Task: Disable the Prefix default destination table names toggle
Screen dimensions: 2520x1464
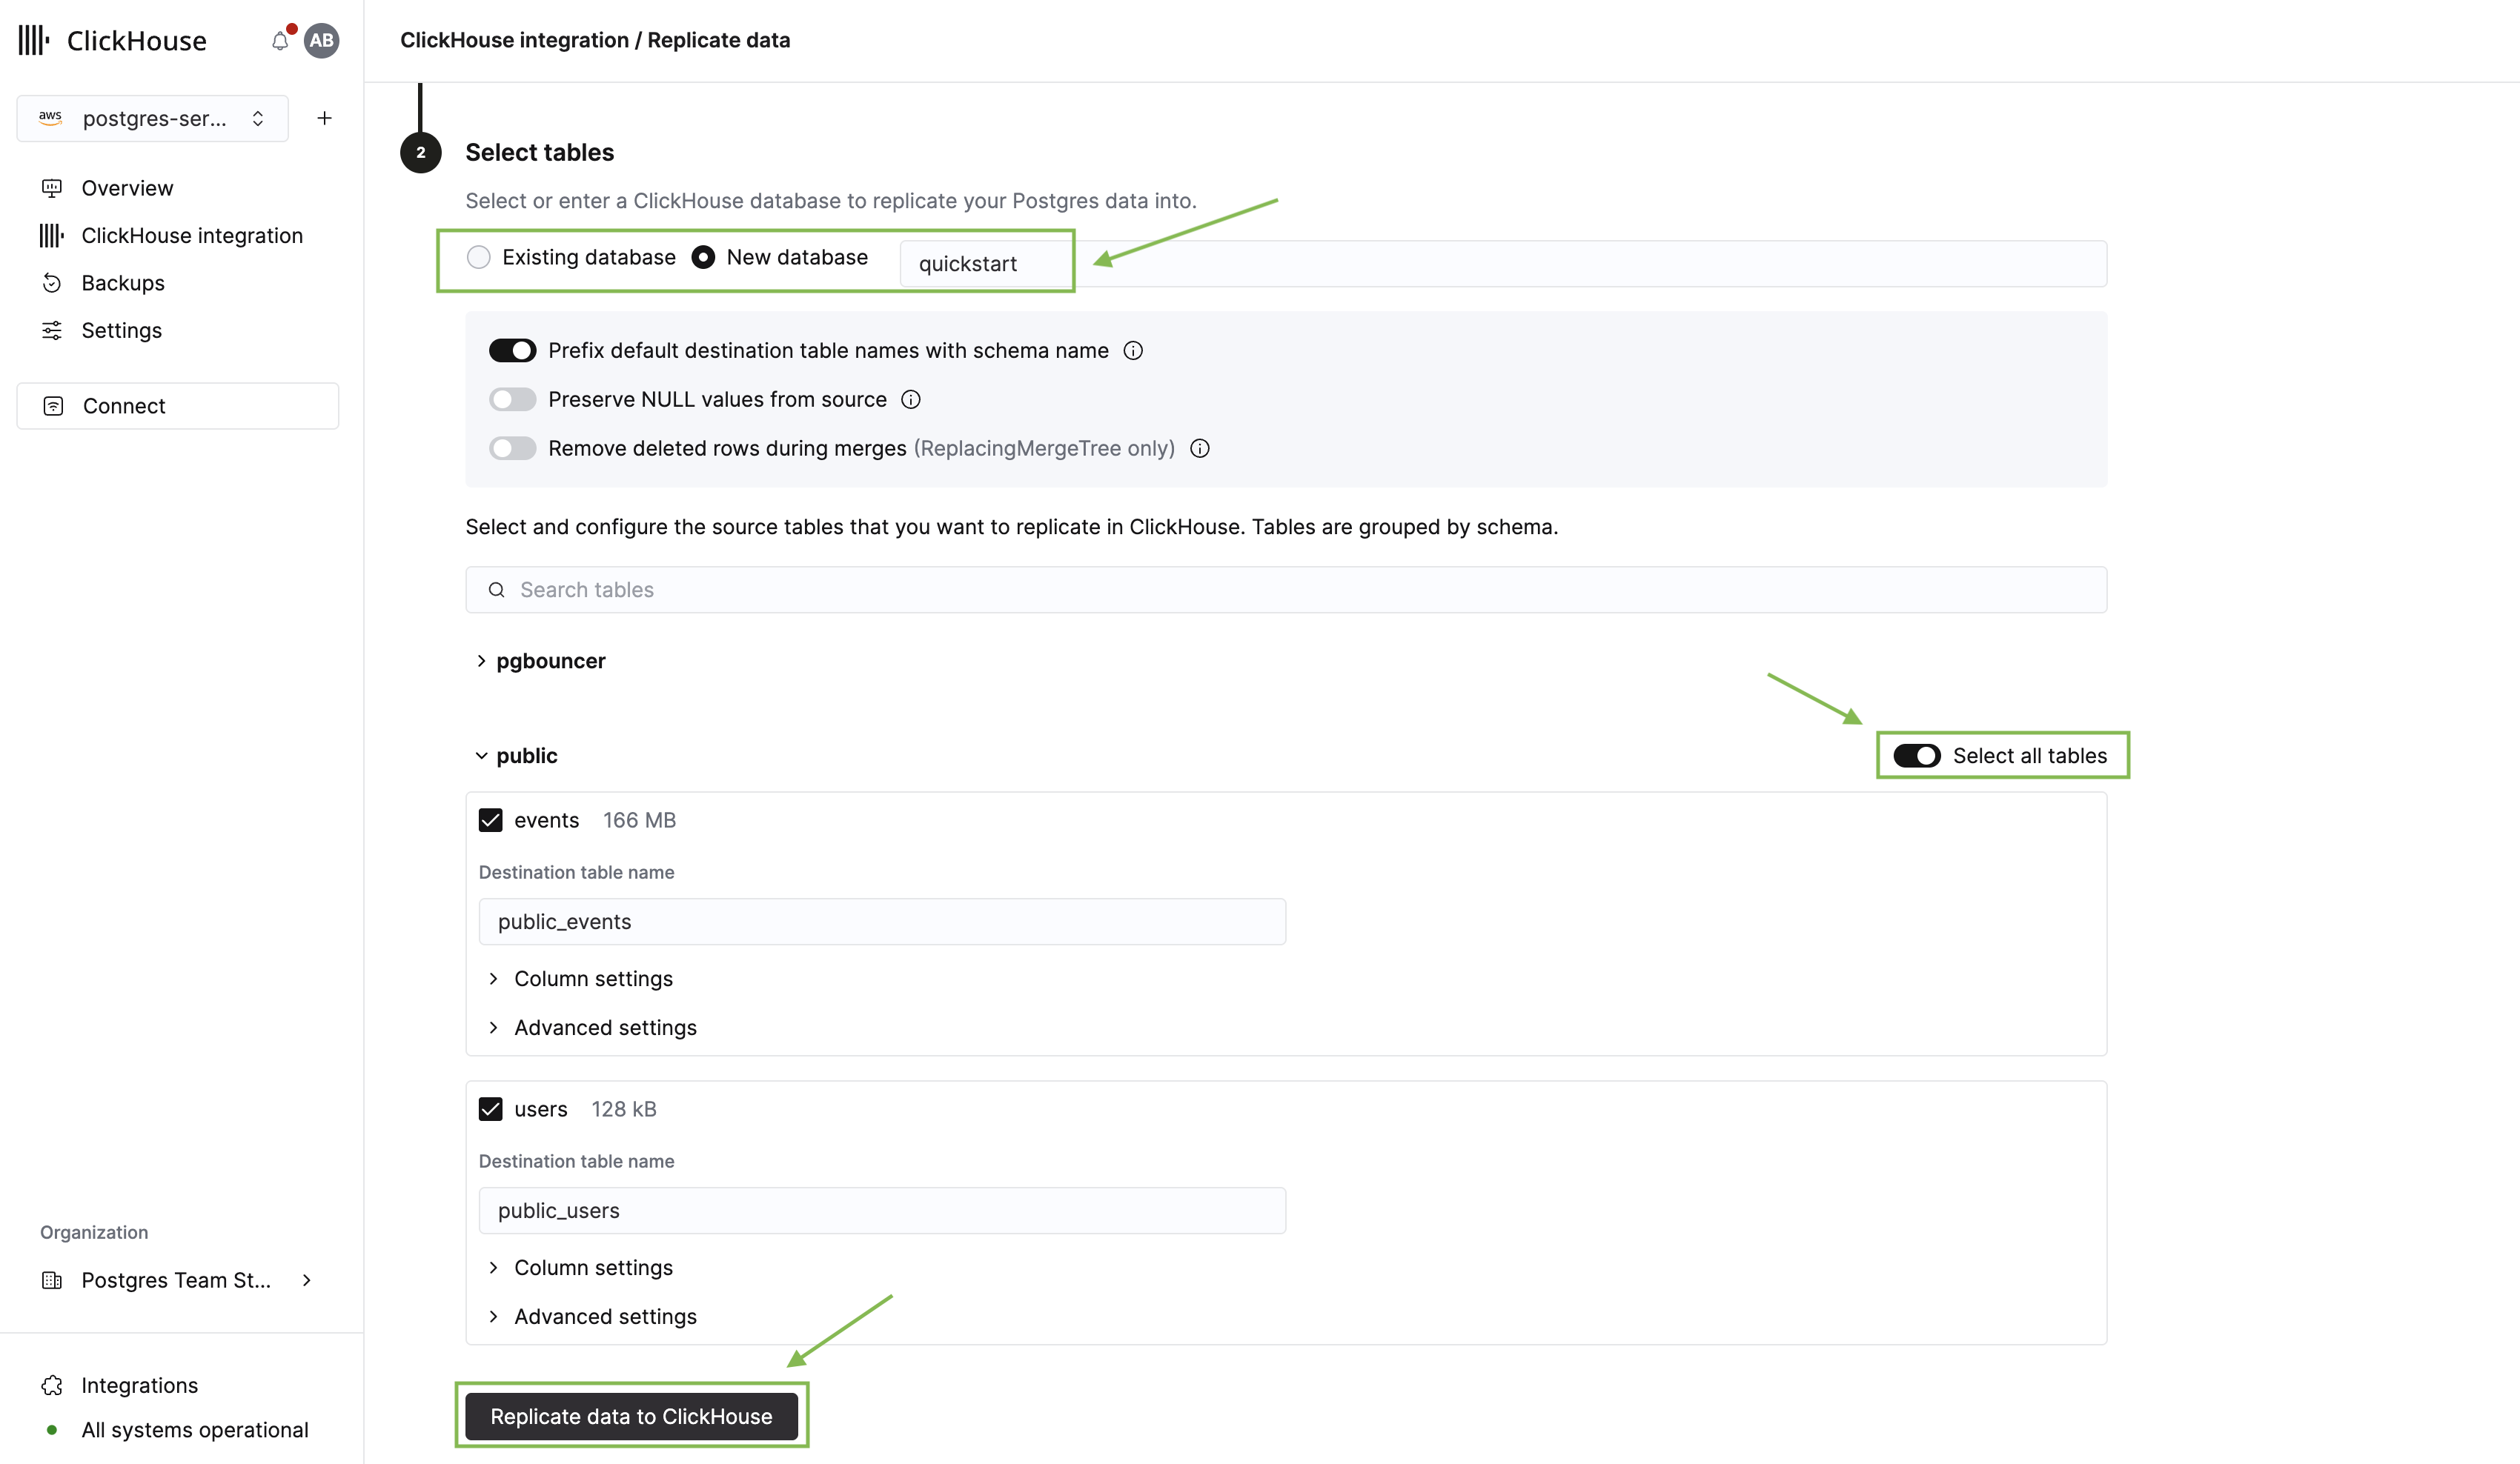Action: (512, 350)
